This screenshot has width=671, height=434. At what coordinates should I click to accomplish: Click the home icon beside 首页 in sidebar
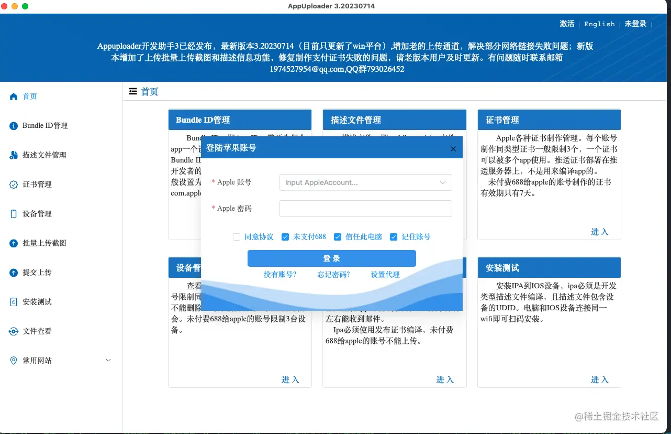point(14,96)
